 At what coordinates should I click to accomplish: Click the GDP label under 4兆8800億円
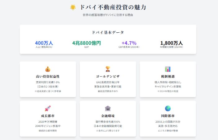coord(87,47)
